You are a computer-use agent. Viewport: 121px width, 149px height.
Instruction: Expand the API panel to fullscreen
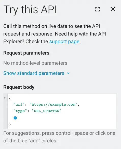click(98, 9)
